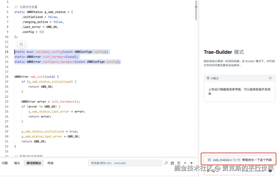Screen dimensions: 279x177
Task: Switch to the 问题 tab
Action: (x=5, y=163)
